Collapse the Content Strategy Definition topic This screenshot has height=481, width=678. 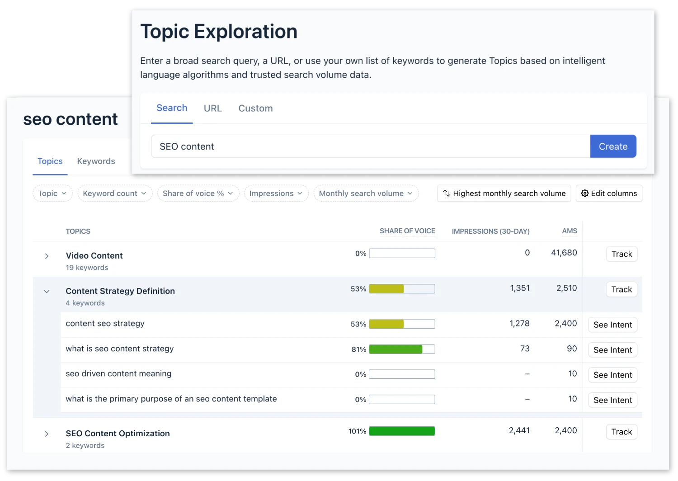tap(47, 291)
